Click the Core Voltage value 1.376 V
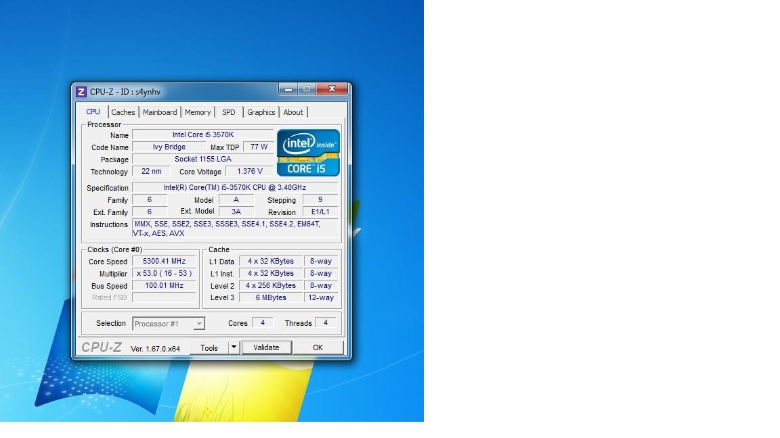The height and width of the screenshot is (438, 780). point(250,171)
